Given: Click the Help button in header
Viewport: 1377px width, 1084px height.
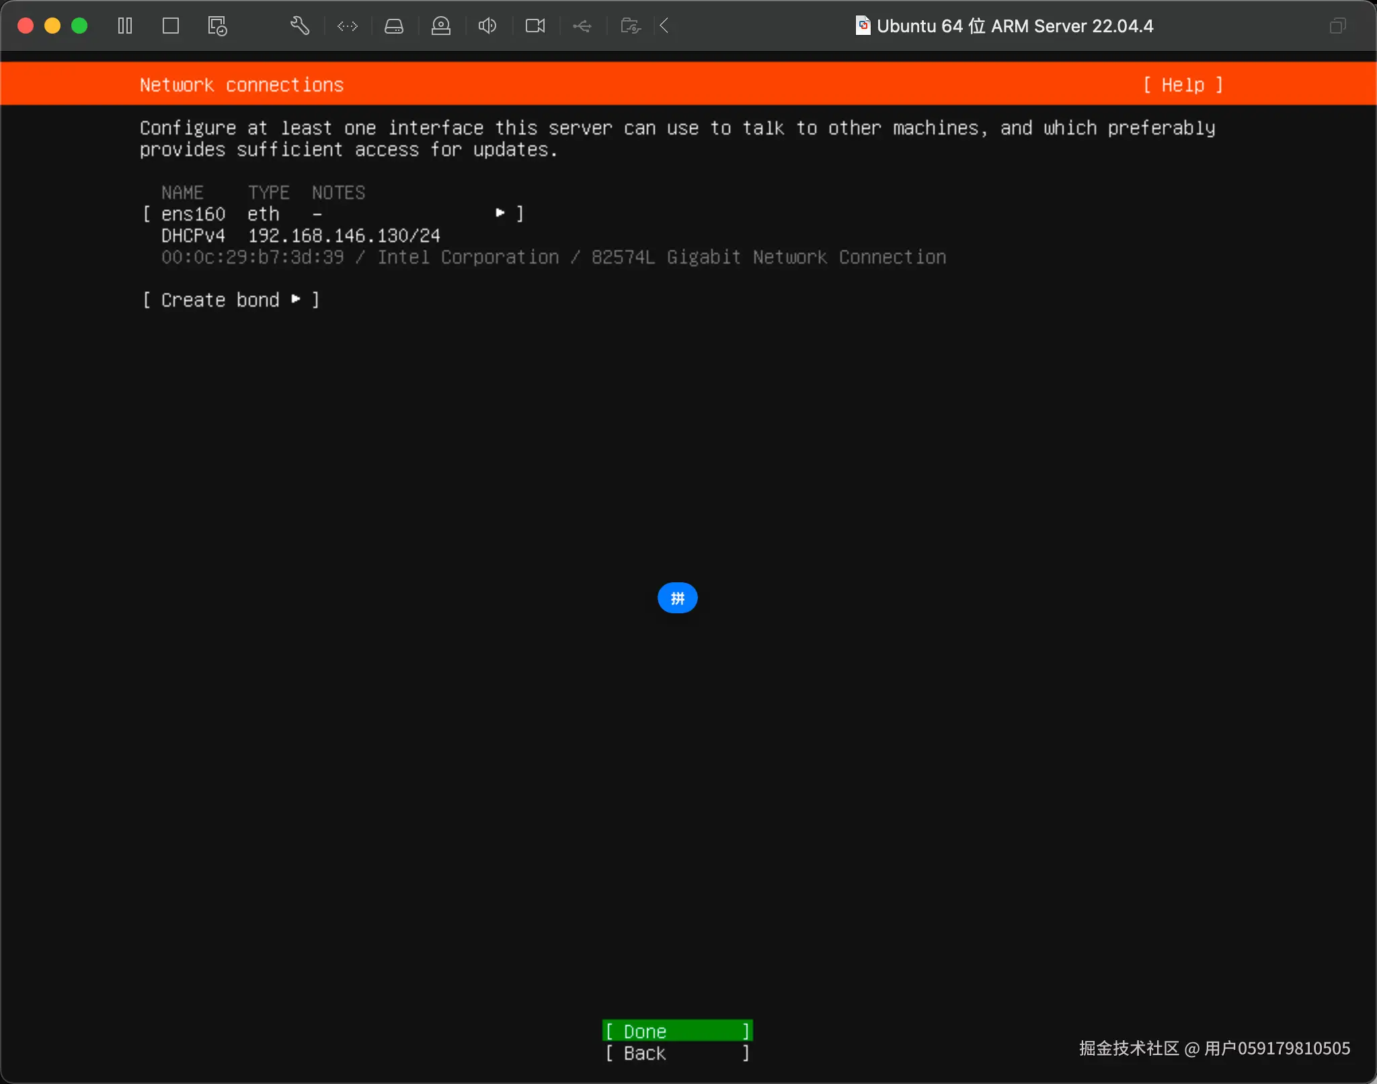Looking at the screenshot, I should (x=1183, y=85).
